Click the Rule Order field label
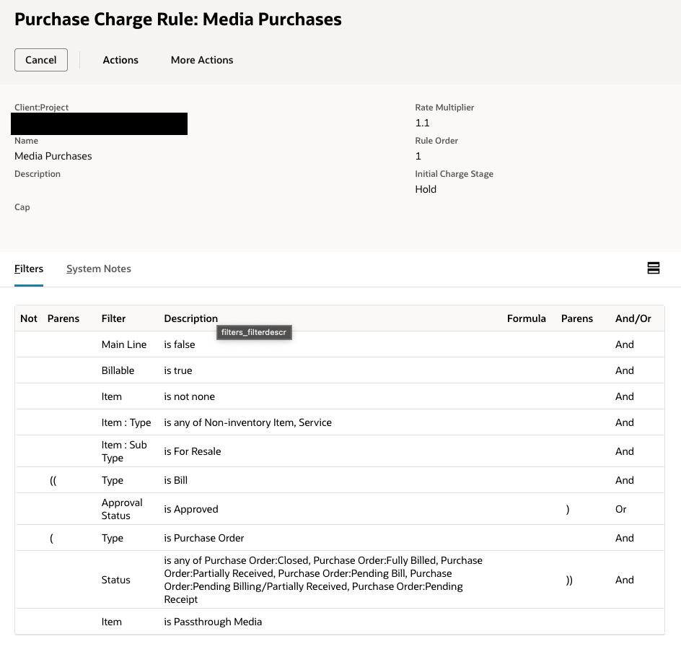The image size is (681, 652). pos(436,141)
